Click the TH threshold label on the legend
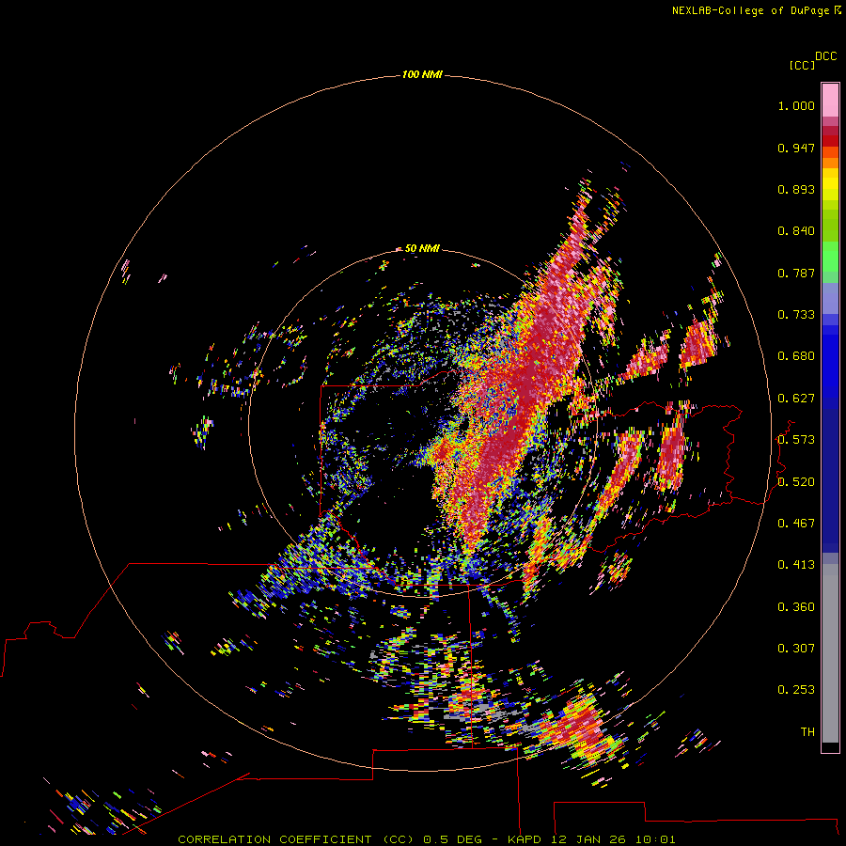846x846 pixels. [807, 732]
